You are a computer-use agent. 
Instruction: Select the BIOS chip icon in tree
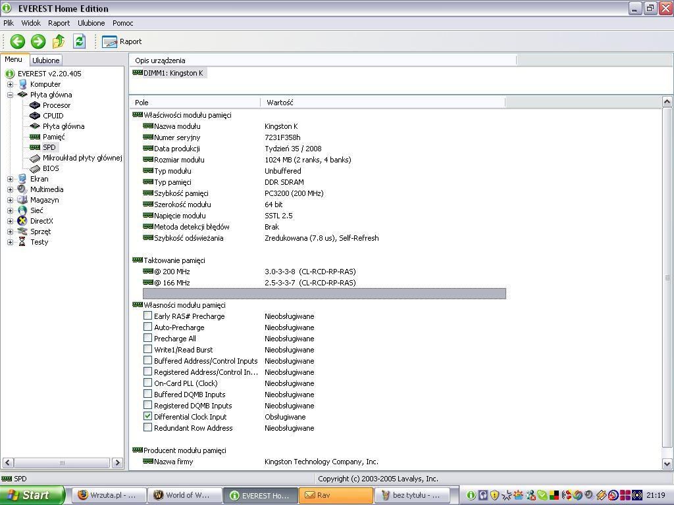pos(35,168)
